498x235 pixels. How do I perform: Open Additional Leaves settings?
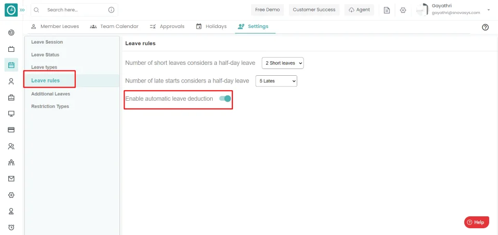tap(50, 94)
